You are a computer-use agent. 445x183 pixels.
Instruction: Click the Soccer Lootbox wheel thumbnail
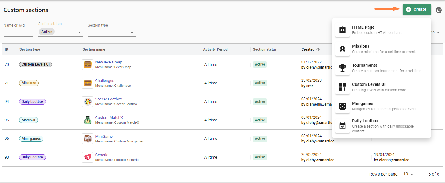click(x=88, y=102)
